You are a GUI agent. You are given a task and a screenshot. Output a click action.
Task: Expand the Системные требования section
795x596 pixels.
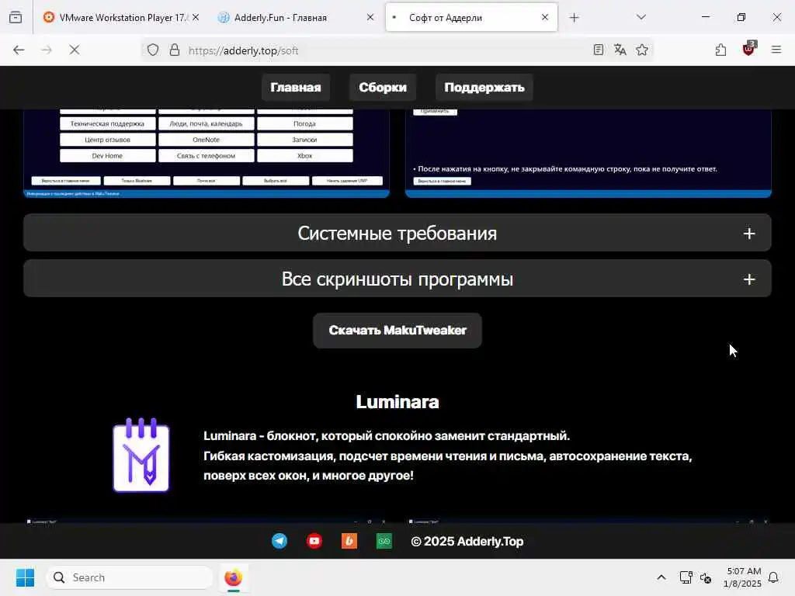[x=397, y=233]
